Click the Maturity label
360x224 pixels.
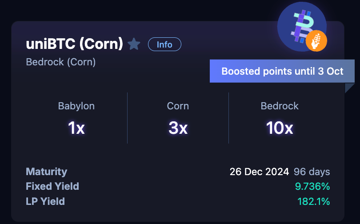pos(47,172)
